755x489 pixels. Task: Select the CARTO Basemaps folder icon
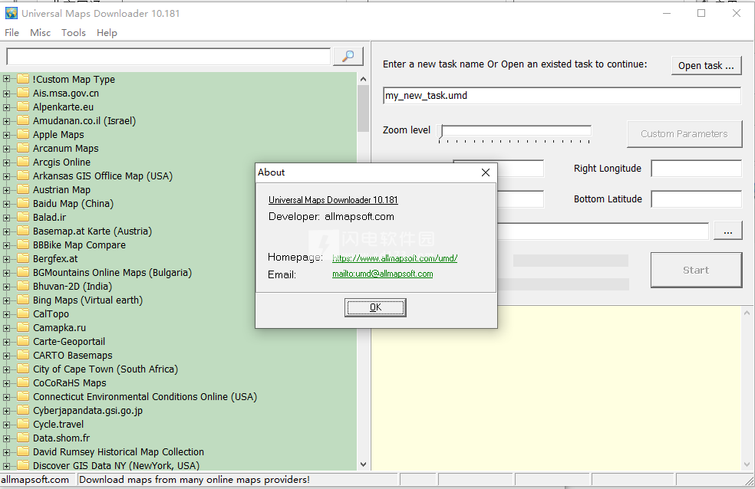tap(23, 355)
